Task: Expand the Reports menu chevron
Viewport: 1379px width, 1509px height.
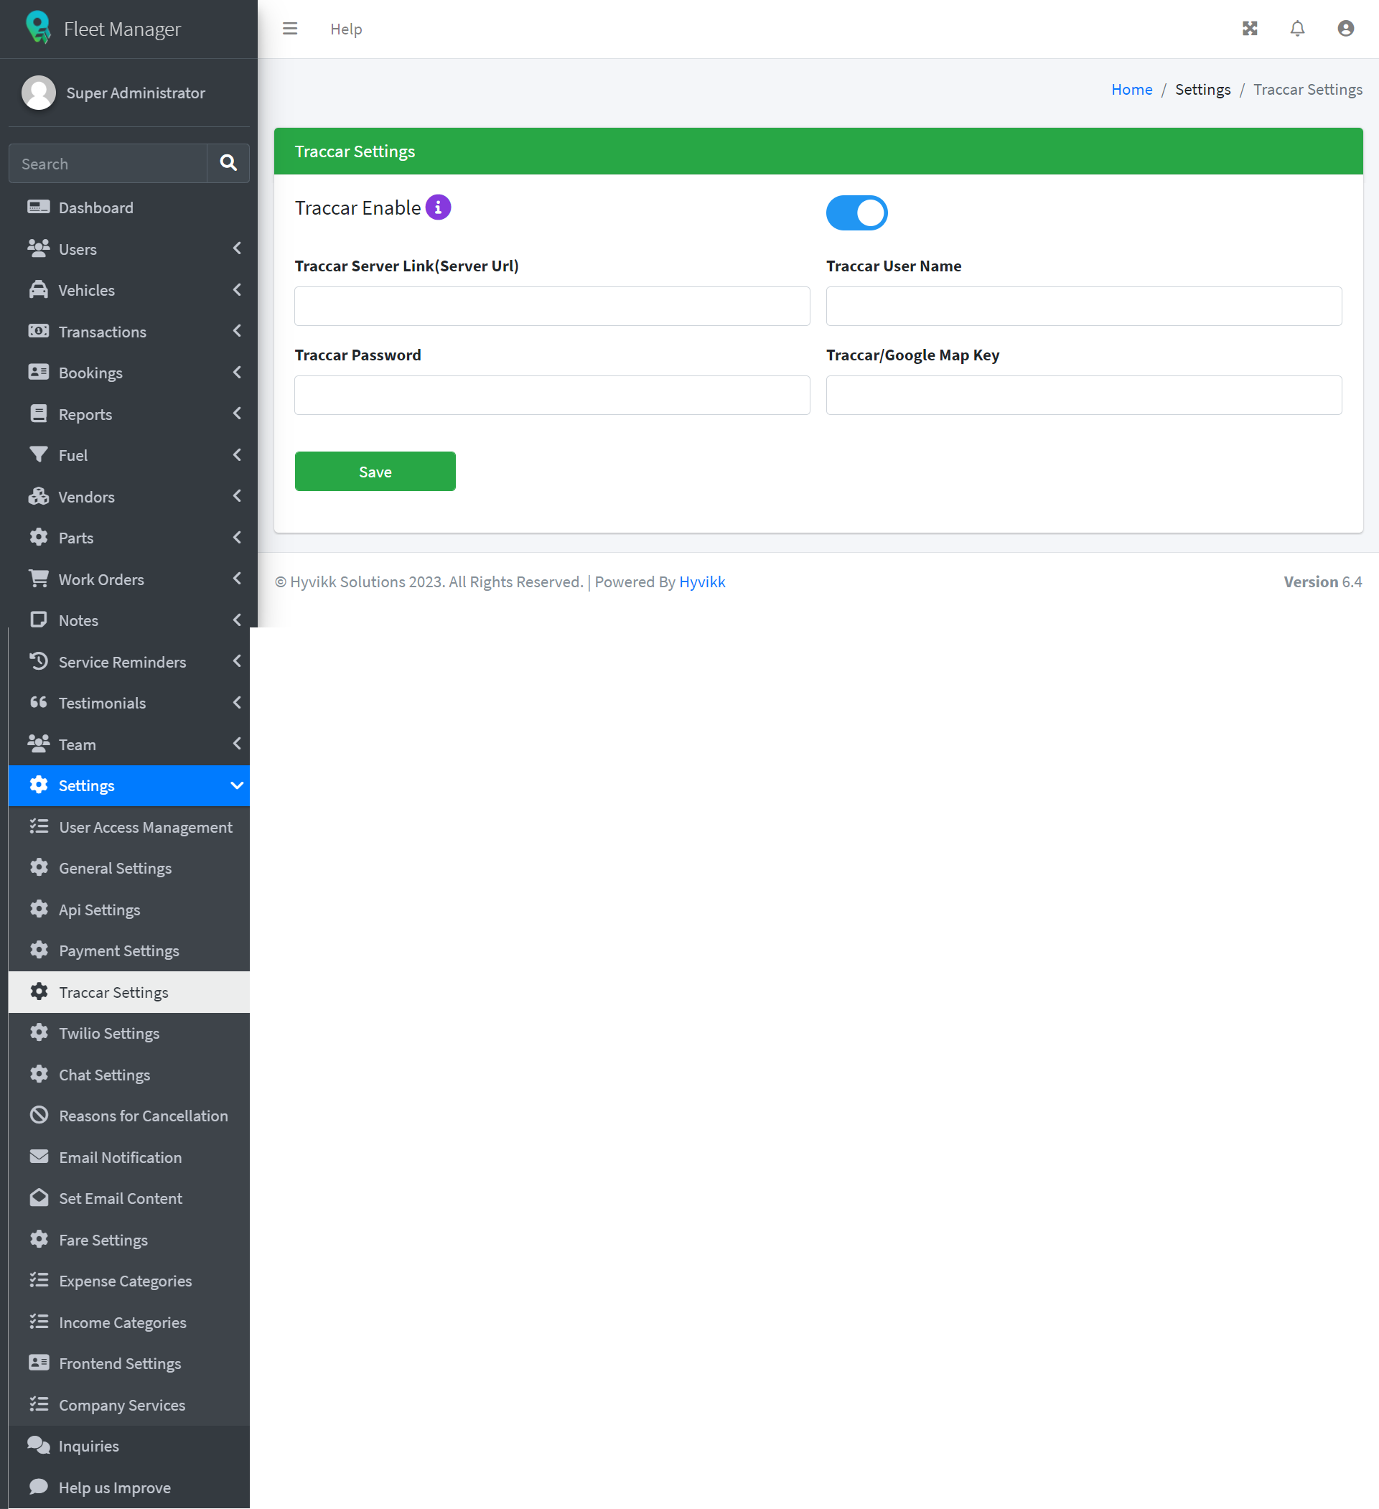Action: click(238, 414)
